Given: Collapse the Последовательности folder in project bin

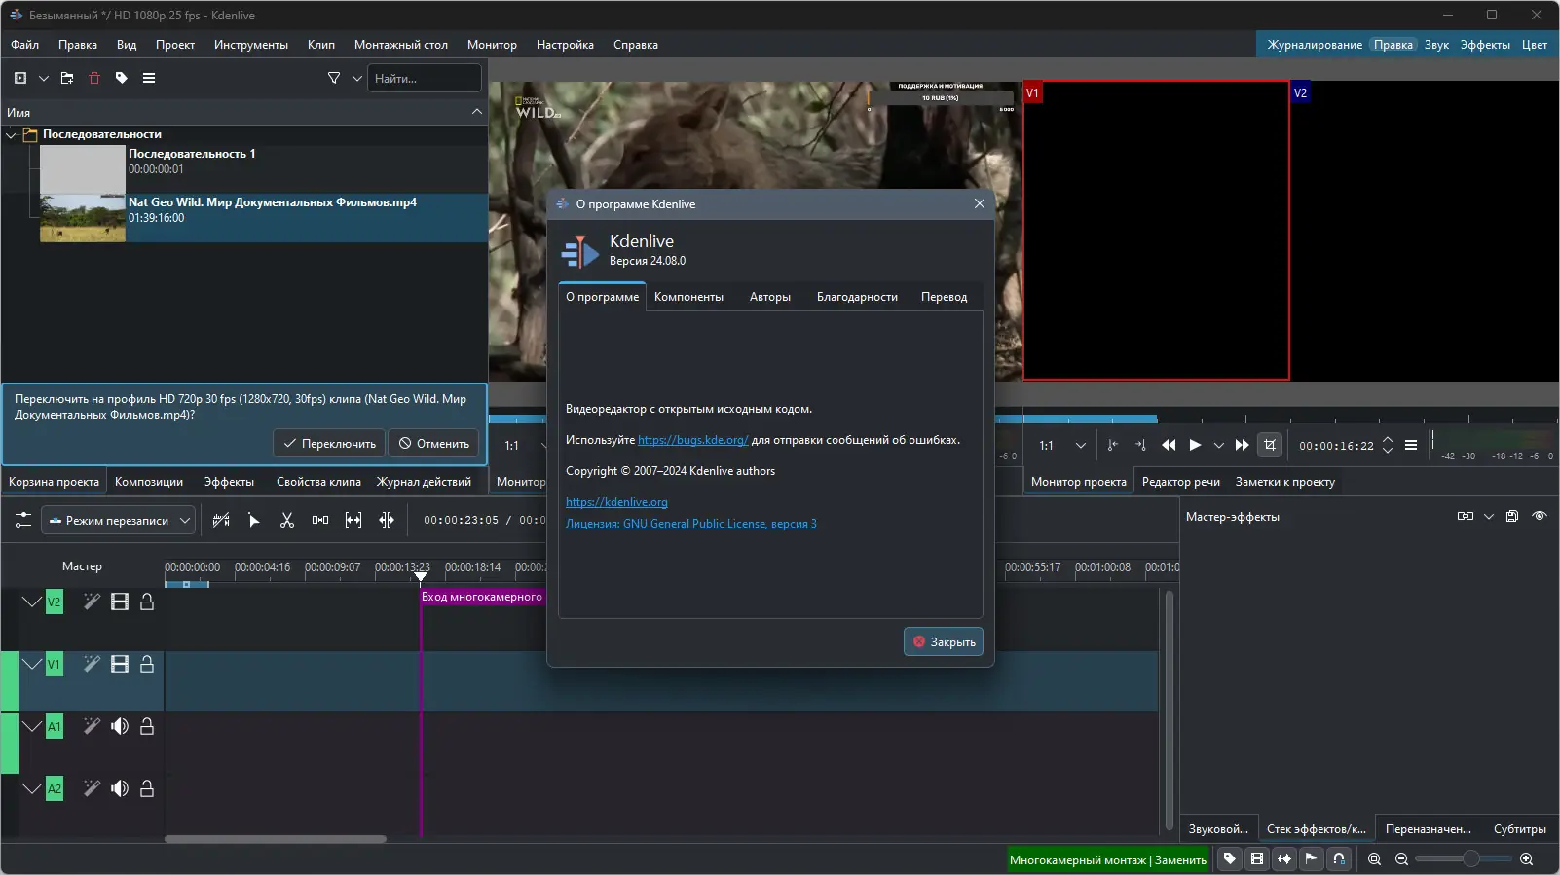Looking at the screenshot, I should pyautogui.click(x=12, y=134).
